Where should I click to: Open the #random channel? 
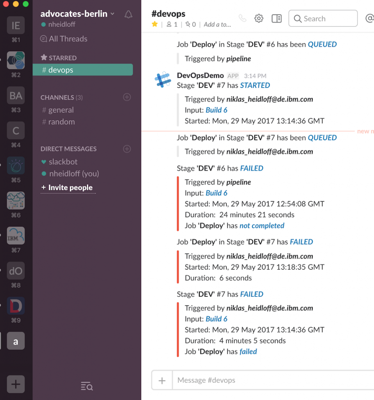(59, 122)
